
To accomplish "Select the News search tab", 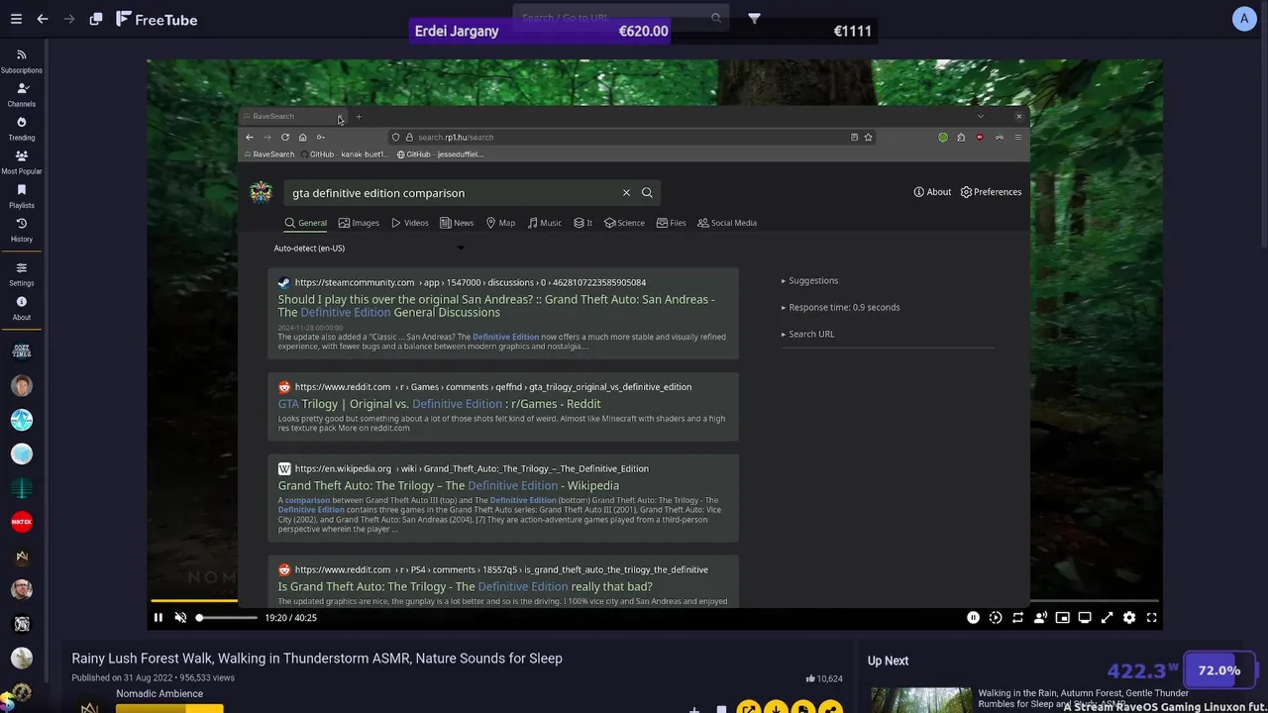I will point(457,223).
